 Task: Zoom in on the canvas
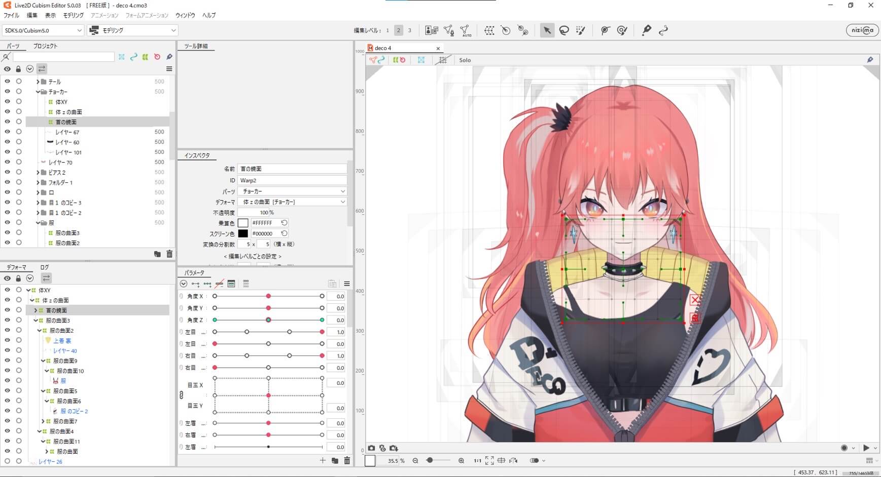pyautogui.click(x=461, y=461)
